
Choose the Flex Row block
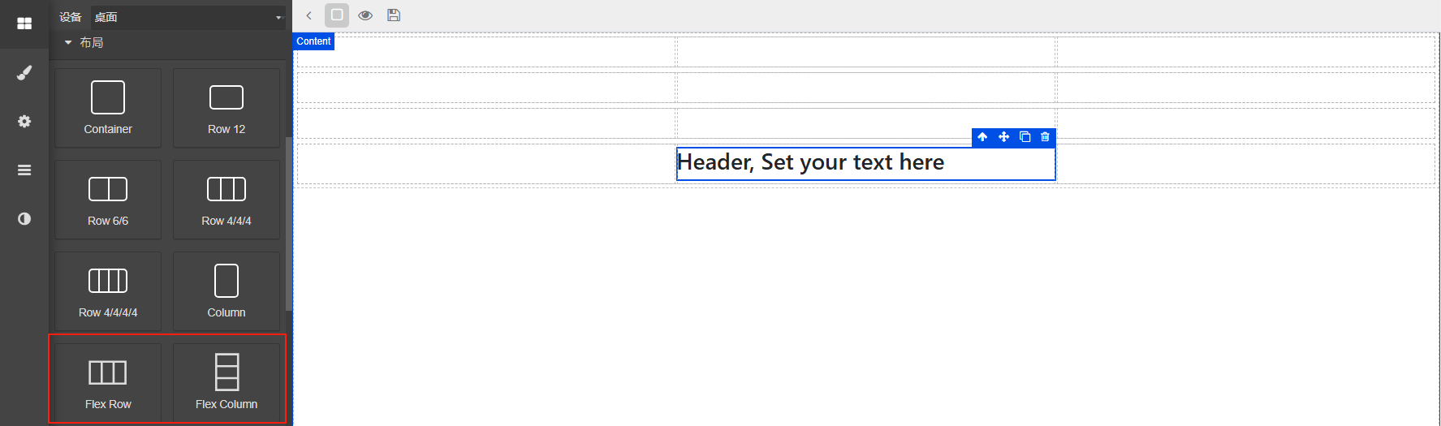point(108,382)
